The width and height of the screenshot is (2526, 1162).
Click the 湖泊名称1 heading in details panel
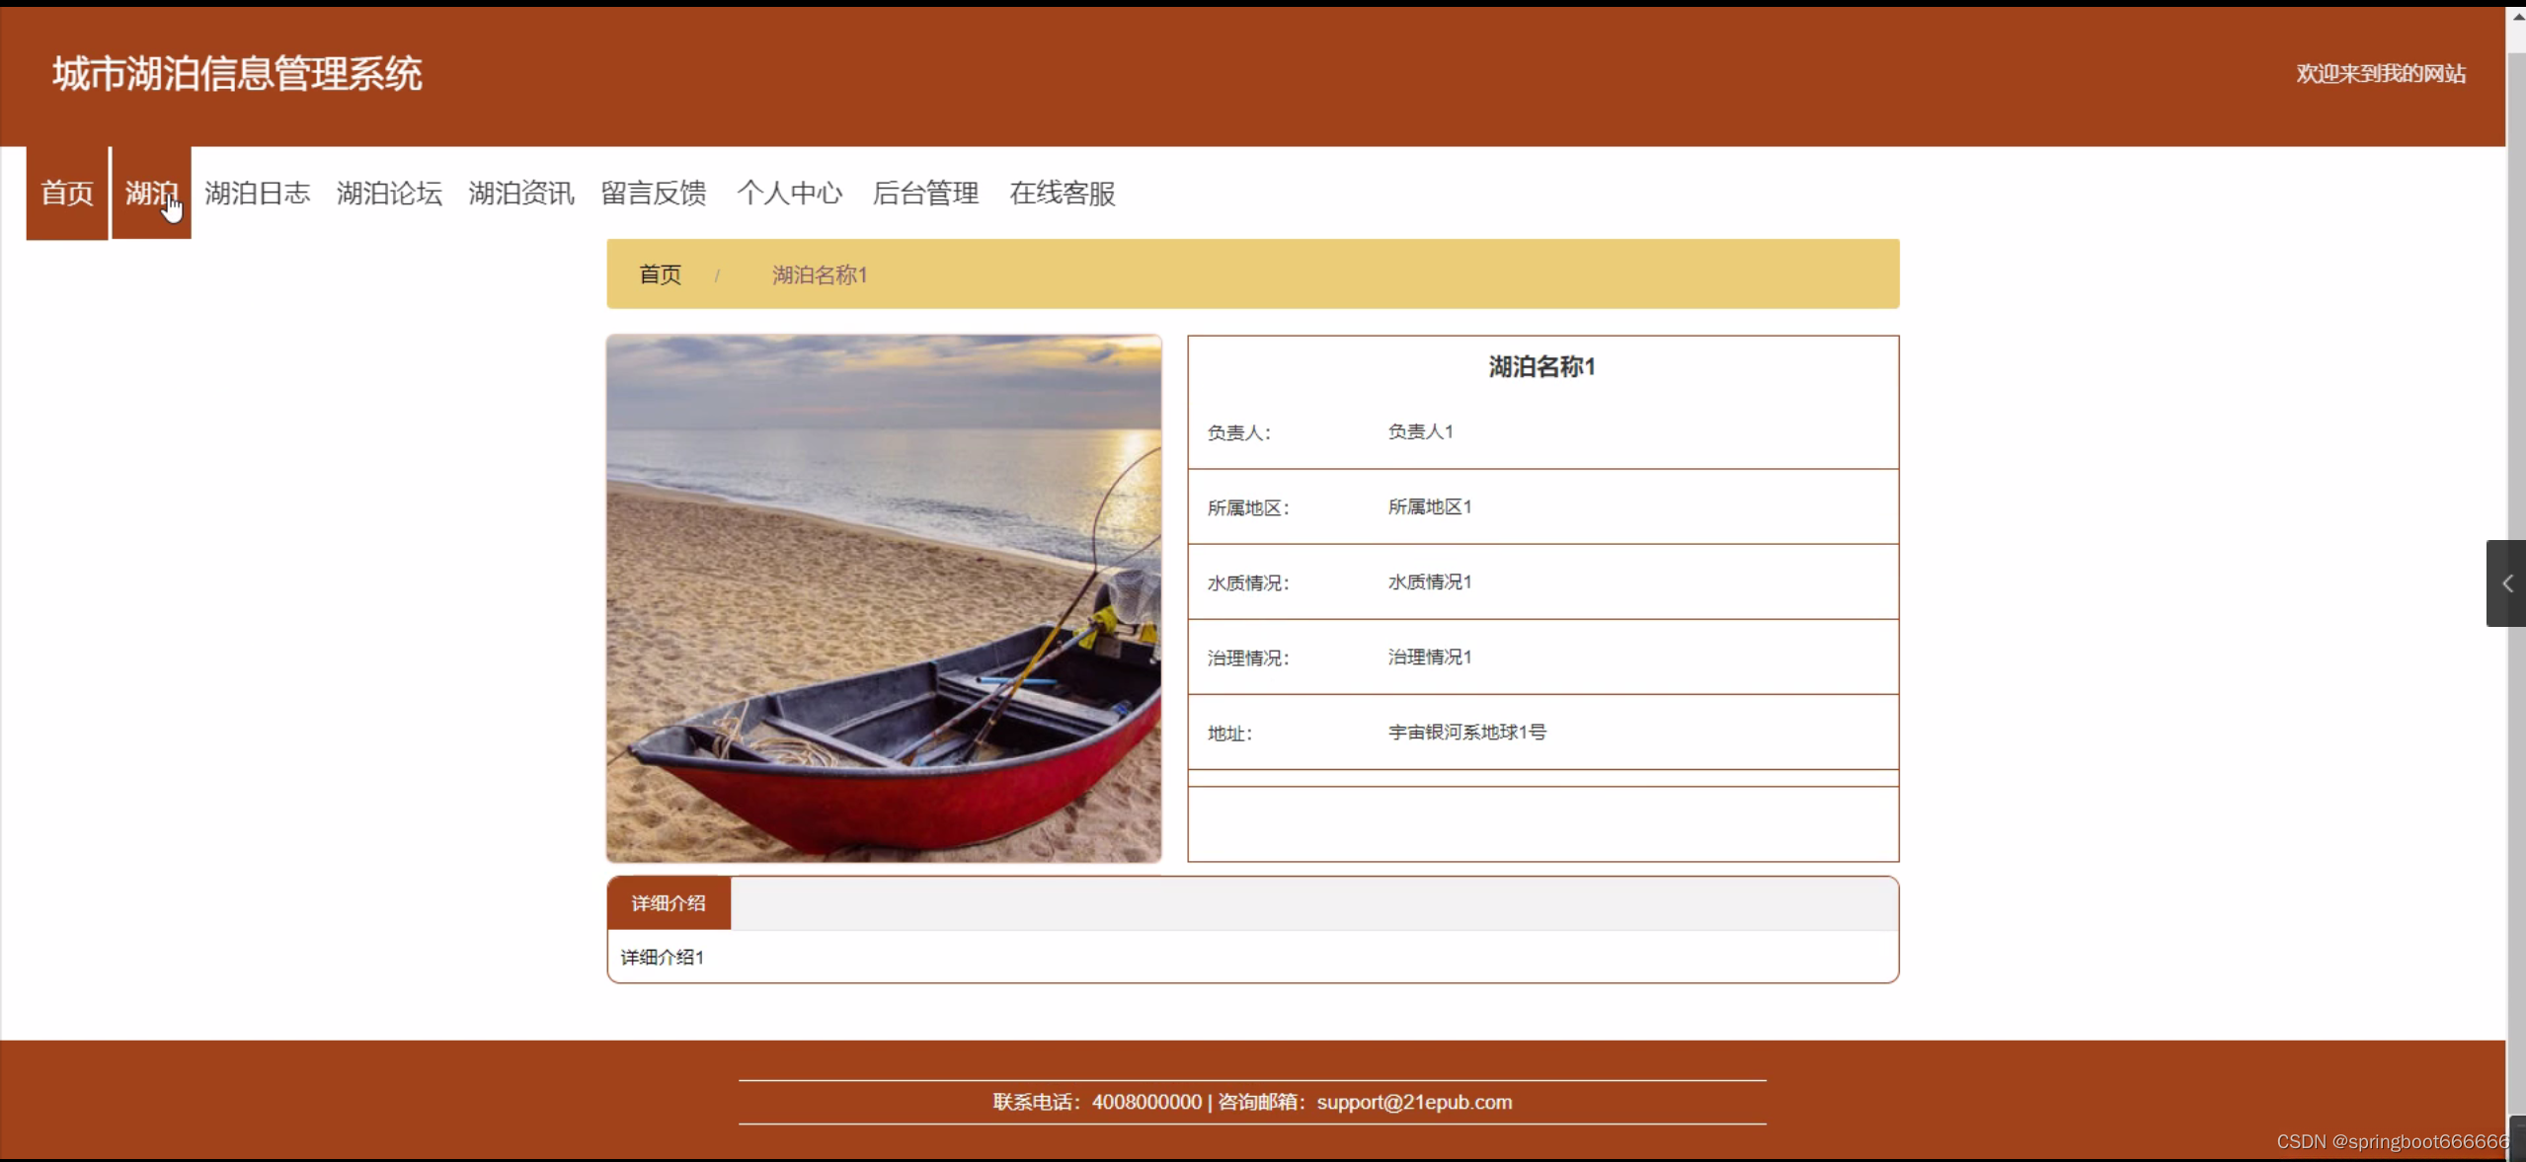[1541, 367]
